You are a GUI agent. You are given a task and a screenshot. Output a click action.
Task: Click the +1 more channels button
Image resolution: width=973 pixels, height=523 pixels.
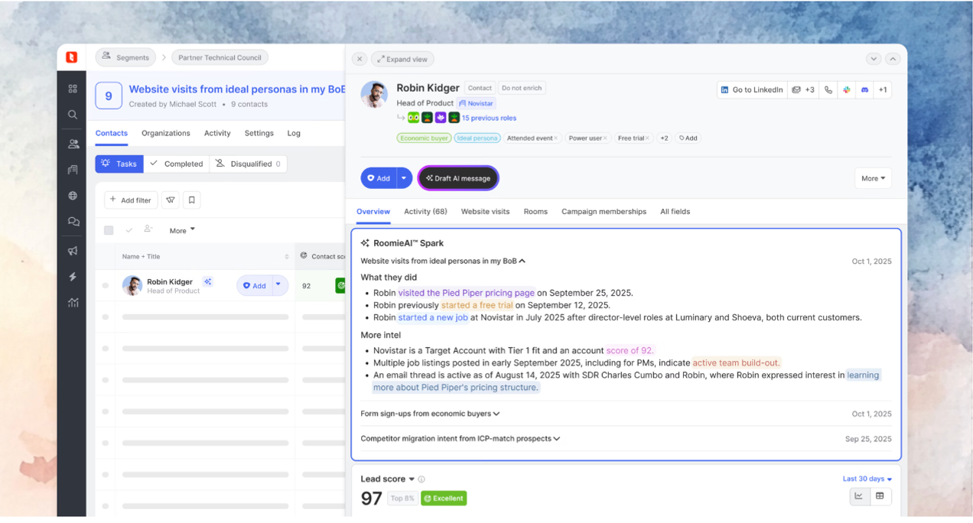click(x=883, y=89)
